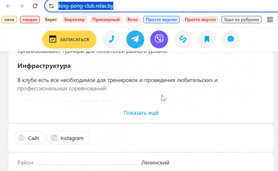Click the route/link icon button
This screenshot has width=278, height=171.
pyautogui.click(x=183, y=39)
